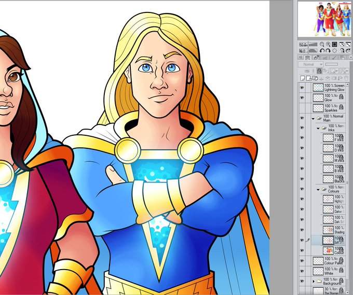This screenshot has width=353, height=295.
Task: Select the Shading layer
Action: click(x=333, y=230)
